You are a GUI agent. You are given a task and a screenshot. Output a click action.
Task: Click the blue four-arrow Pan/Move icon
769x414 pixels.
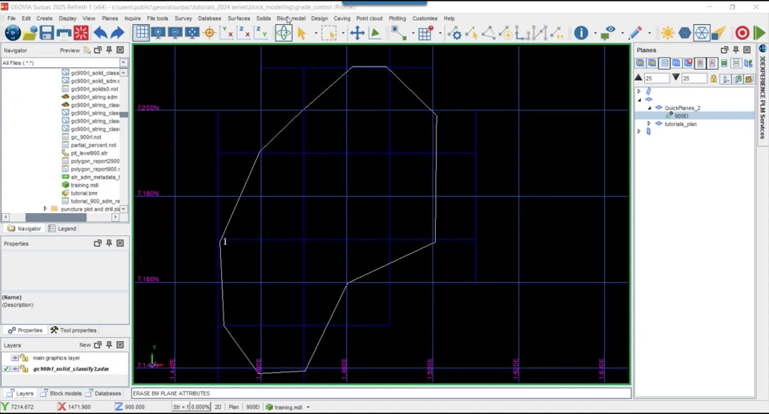coord(357,34)
